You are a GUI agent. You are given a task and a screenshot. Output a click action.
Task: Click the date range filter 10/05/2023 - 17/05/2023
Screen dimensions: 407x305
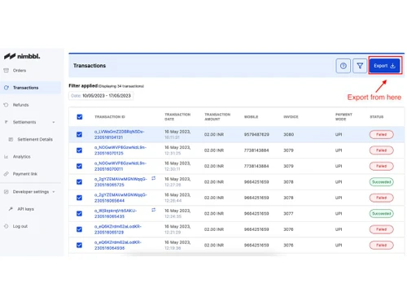tap(101, 96)
